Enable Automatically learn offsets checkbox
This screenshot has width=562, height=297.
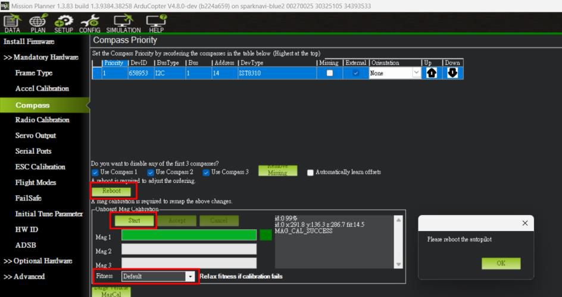[310, 173]
